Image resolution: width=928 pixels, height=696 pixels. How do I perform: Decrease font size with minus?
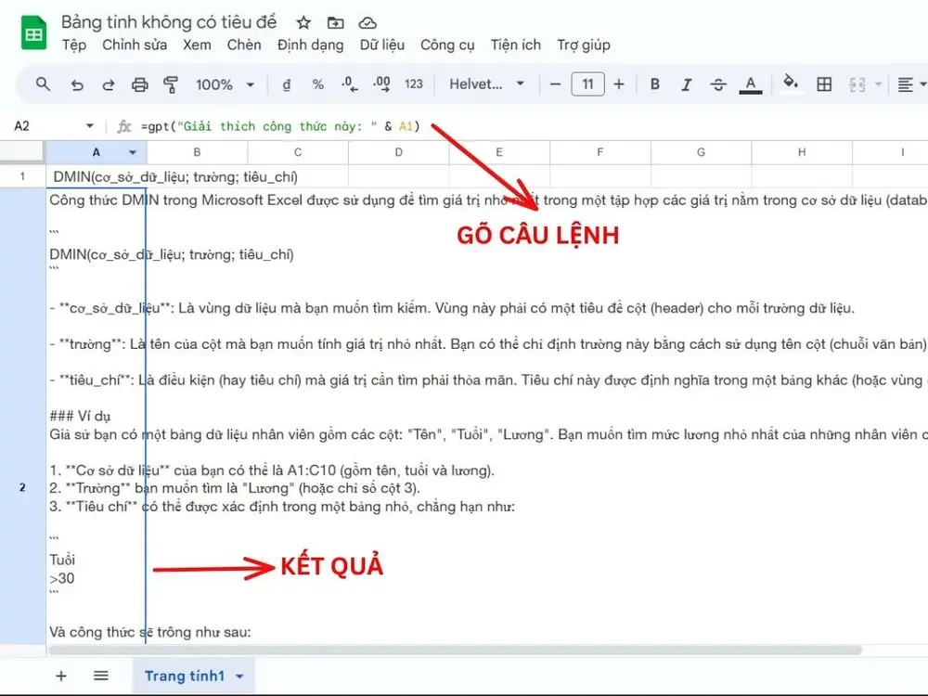pyautogui.click(x=555, y=84)
